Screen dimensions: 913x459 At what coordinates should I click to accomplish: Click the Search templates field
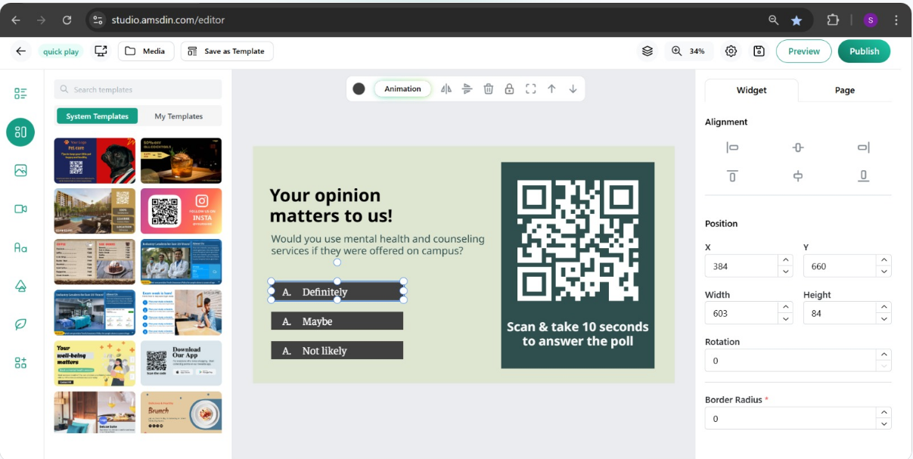pyautogui.click(x=138, y=90)
